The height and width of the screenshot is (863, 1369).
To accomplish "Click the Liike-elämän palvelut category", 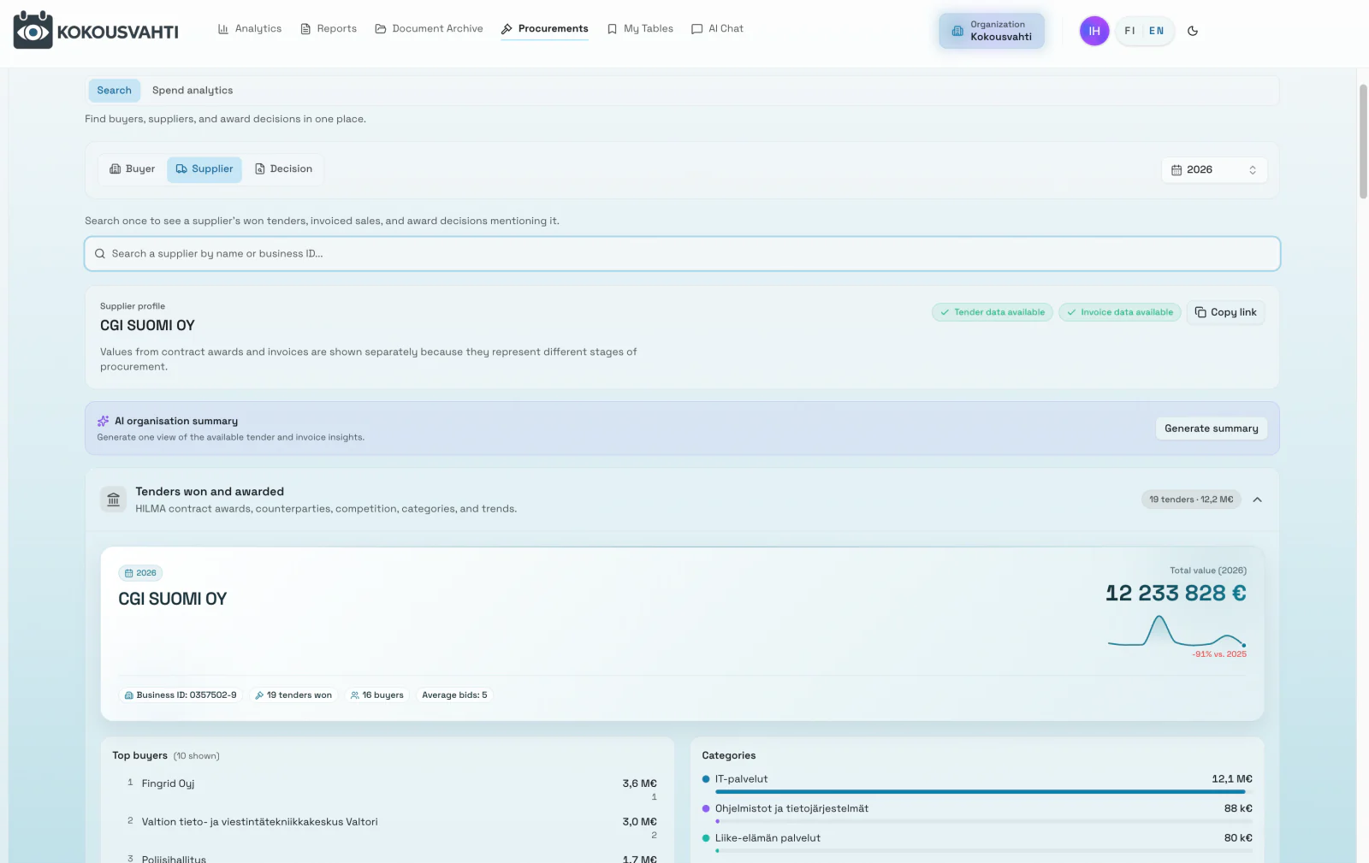I will click(976, 843).
